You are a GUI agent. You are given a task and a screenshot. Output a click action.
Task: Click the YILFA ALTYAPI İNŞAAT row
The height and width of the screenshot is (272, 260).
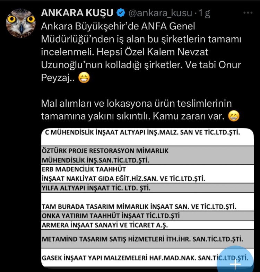coord(147,188)
